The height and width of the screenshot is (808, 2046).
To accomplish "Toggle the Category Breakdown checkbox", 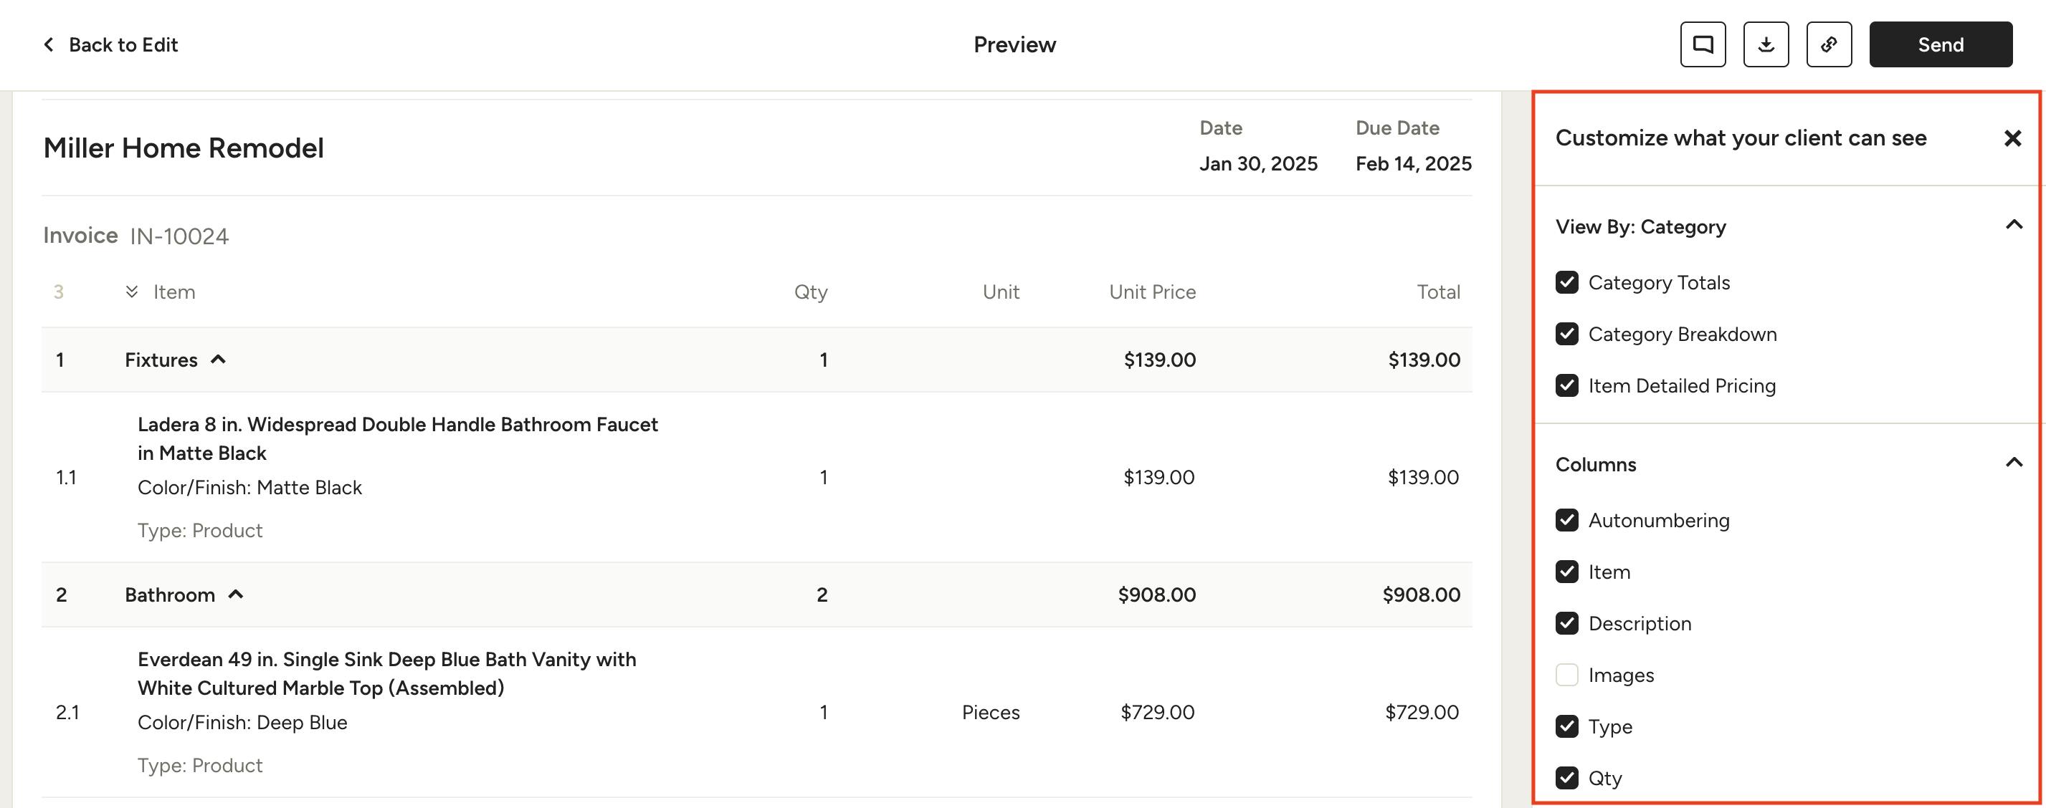I will pyautogui.click(x=1566, y=334).
